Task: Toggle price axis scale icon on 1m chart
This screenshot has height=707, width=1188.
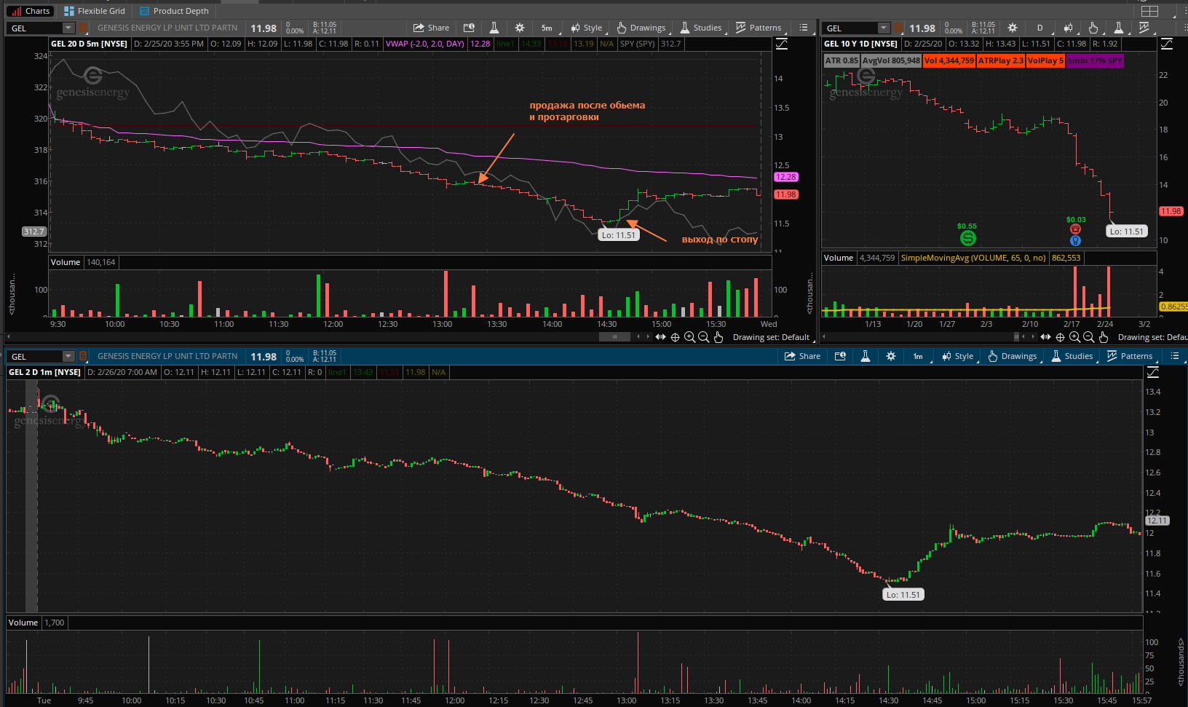Action: click(x=1153, y=372)
